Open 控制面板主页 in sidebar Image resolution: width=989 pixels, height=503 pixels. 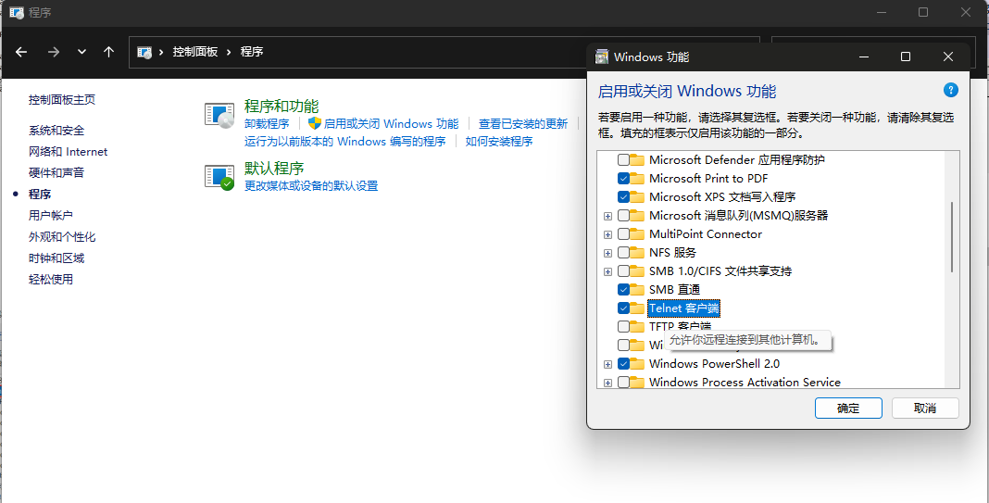[62, 100]
